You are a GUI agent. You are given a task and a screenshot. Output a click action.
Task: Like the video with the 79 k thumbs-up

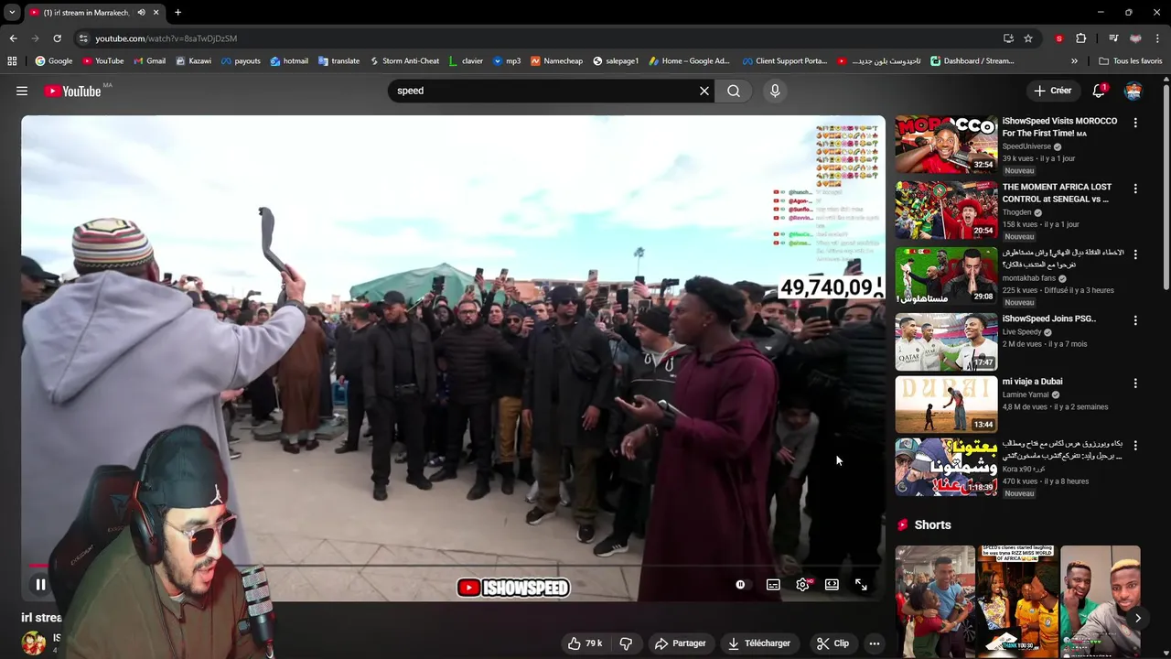[x=585, y=643]
